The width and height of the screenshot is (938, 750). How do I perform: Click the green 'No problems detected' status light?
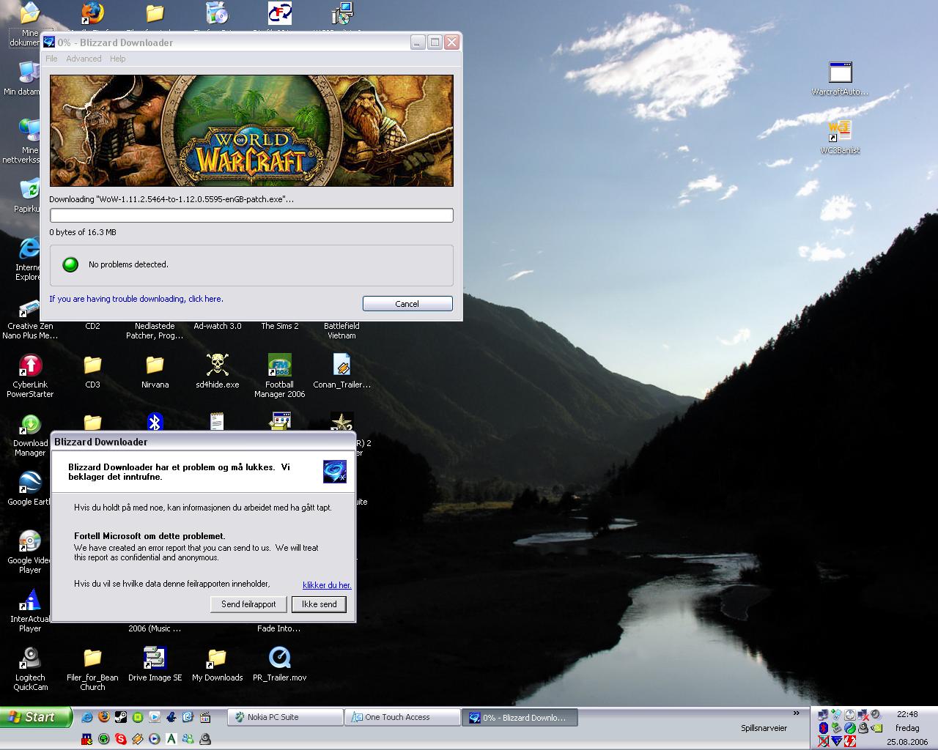point(70,264)
